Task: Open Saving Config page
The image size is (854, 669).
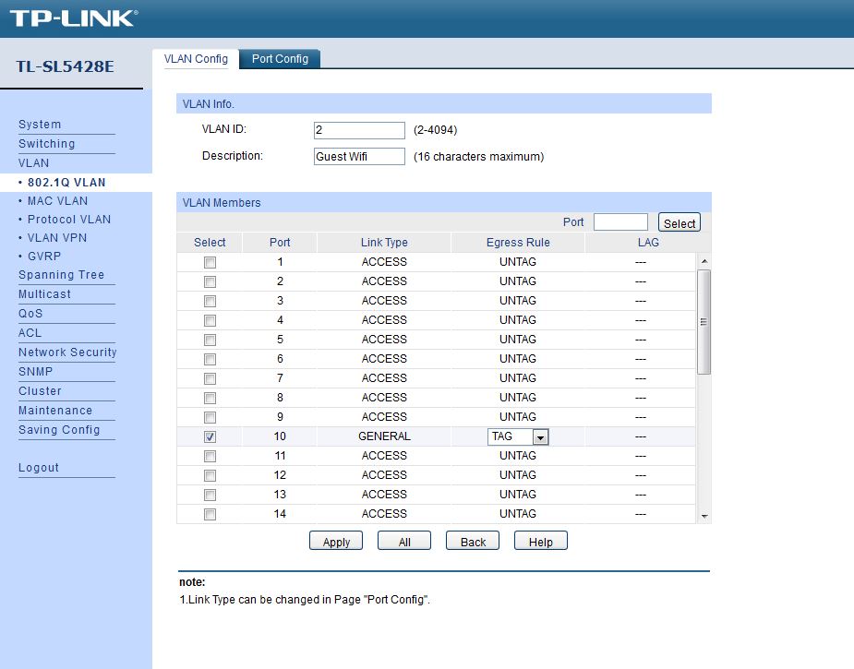Action: (59, 430)
